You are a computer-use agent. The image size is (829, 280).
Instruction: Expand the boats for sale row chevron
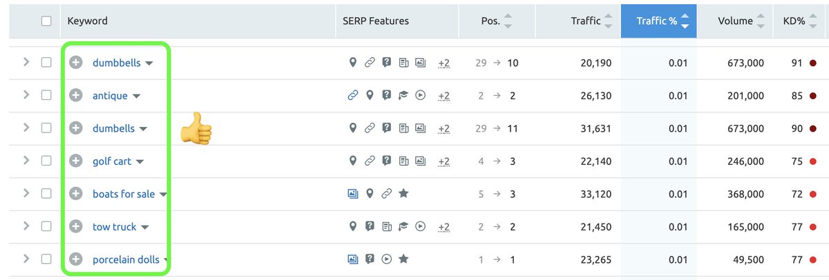coord(26,194)
